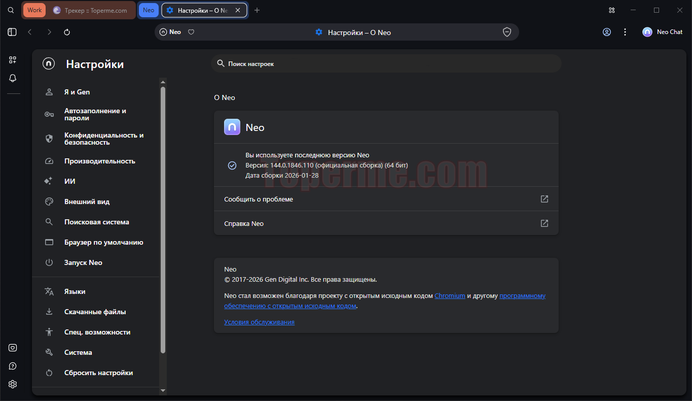Open the settings gear in left rail

click(x=13, y=384)
